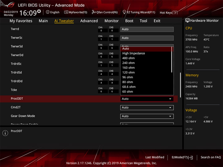The width and height of the screenshot is (223, 167).
Task: Click the English language button
Action: pyautogui.click(x=53, y=12)
